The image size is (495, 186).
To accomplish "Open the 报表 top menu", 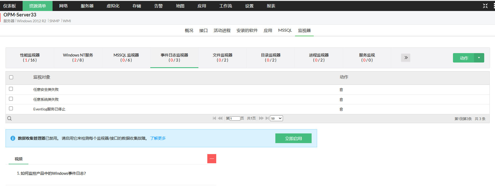I will (x=271, y=6).
